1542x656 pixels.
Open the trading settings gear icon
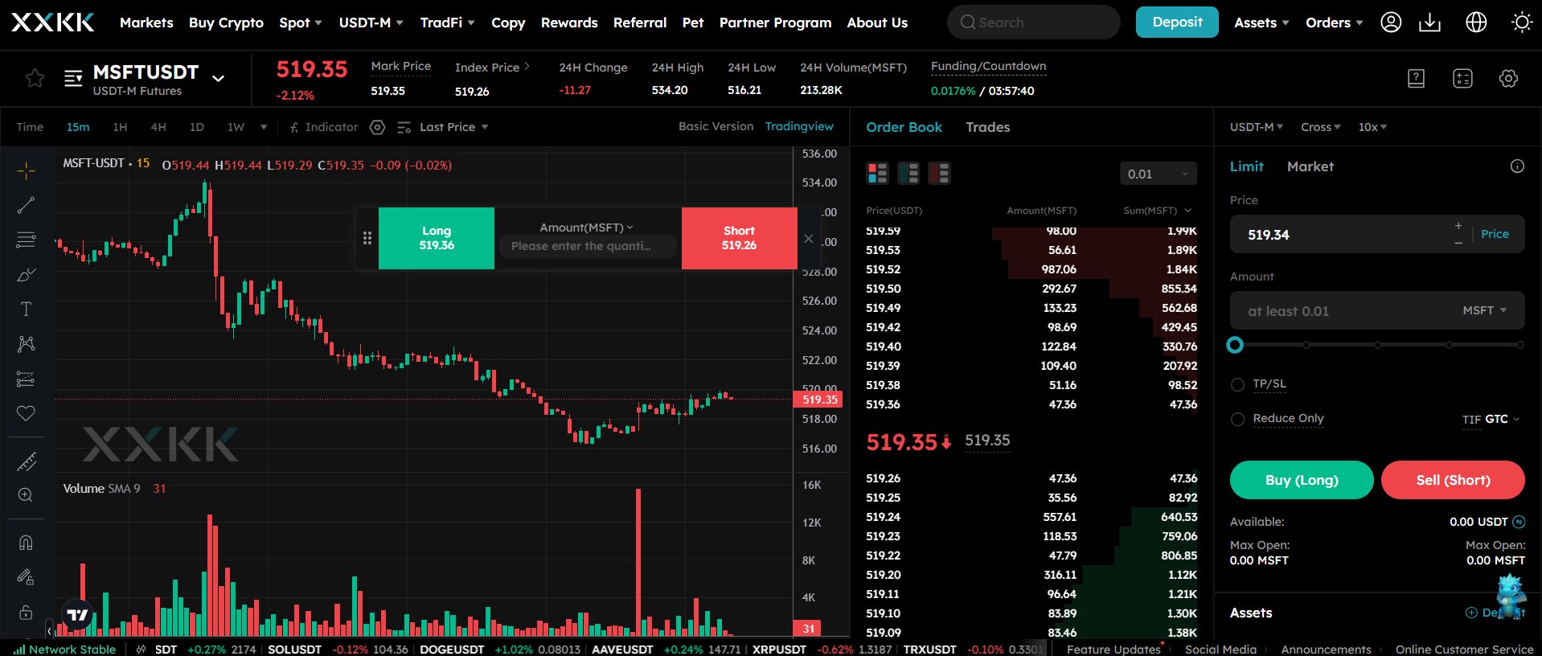(1508, 78)
